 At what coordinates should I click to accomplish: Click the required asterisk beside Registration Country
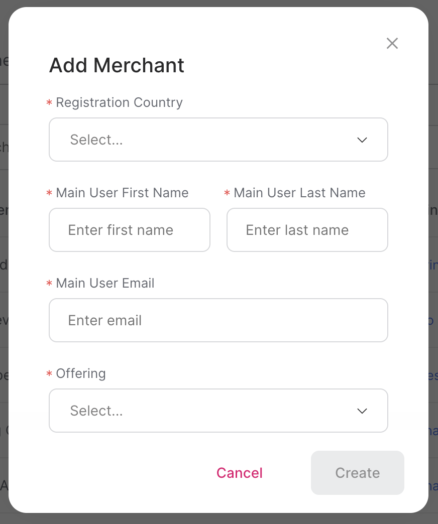tap(49, 103)
